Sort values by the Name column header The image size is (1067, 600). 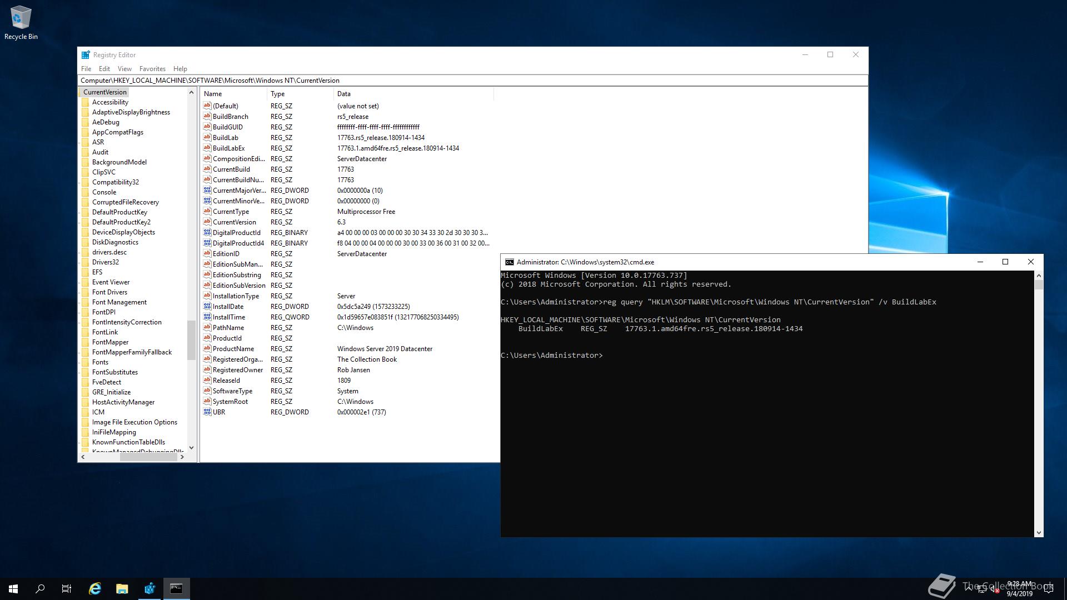[x=233, y=94]
